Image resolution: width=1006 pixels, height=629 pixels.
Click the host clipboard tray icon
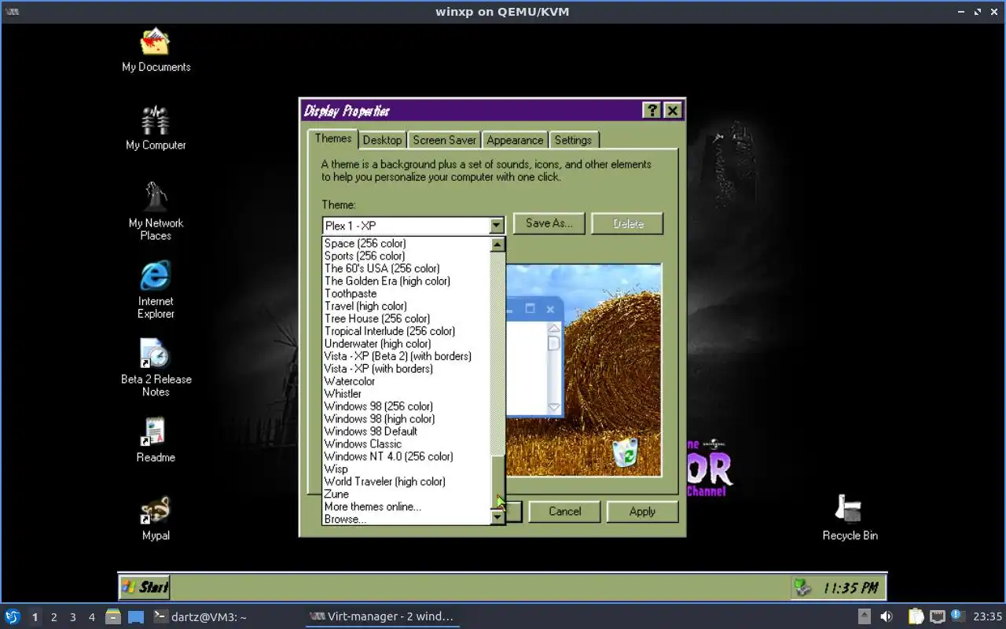(x=916, y=616)
